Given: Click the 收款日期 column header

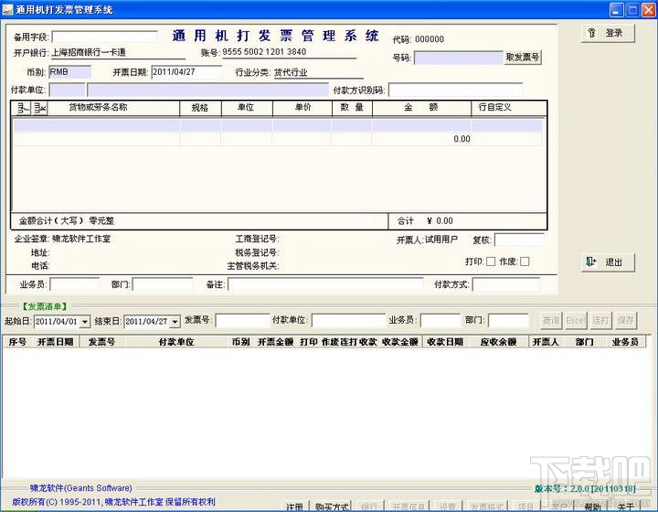Looking at the screenshot, I should click(x=445, y=342).
